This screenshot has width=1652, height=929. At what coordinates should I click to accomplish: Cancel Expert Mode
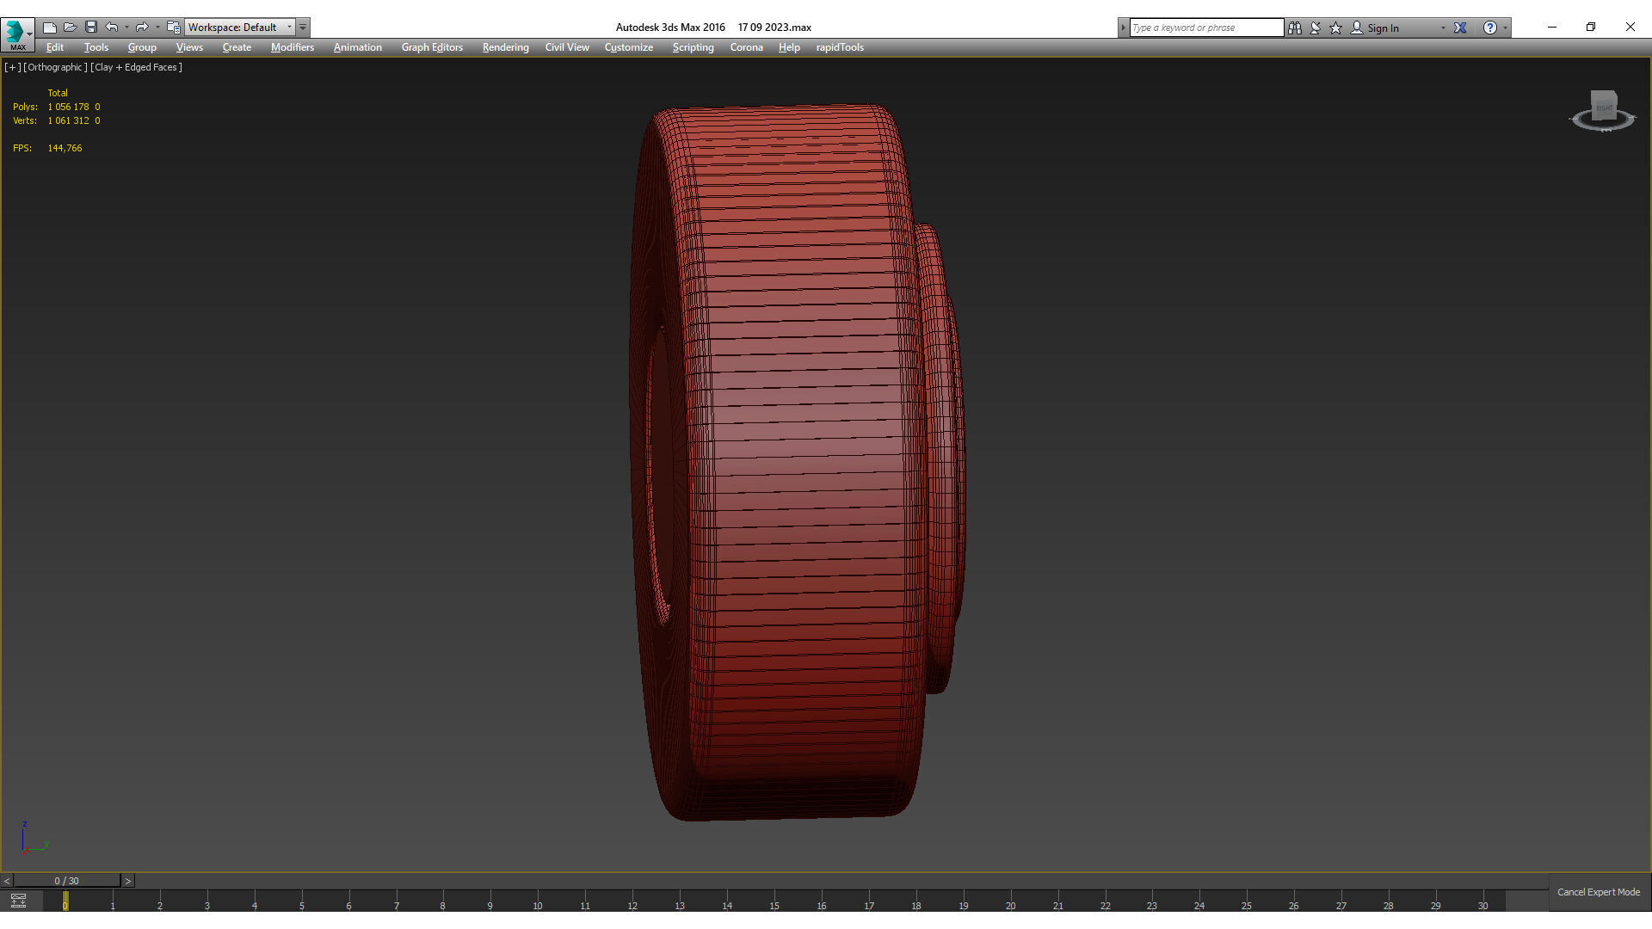(x=1599, y=892)
